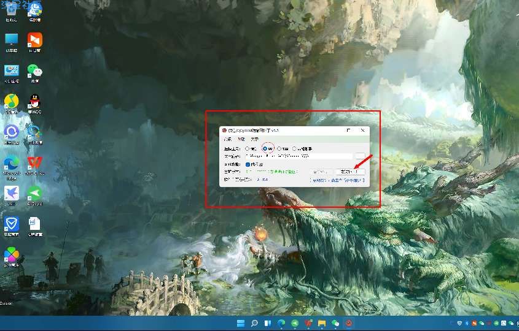
Task: Open the This PC monitor desktop icon
Action: [11, 43]
